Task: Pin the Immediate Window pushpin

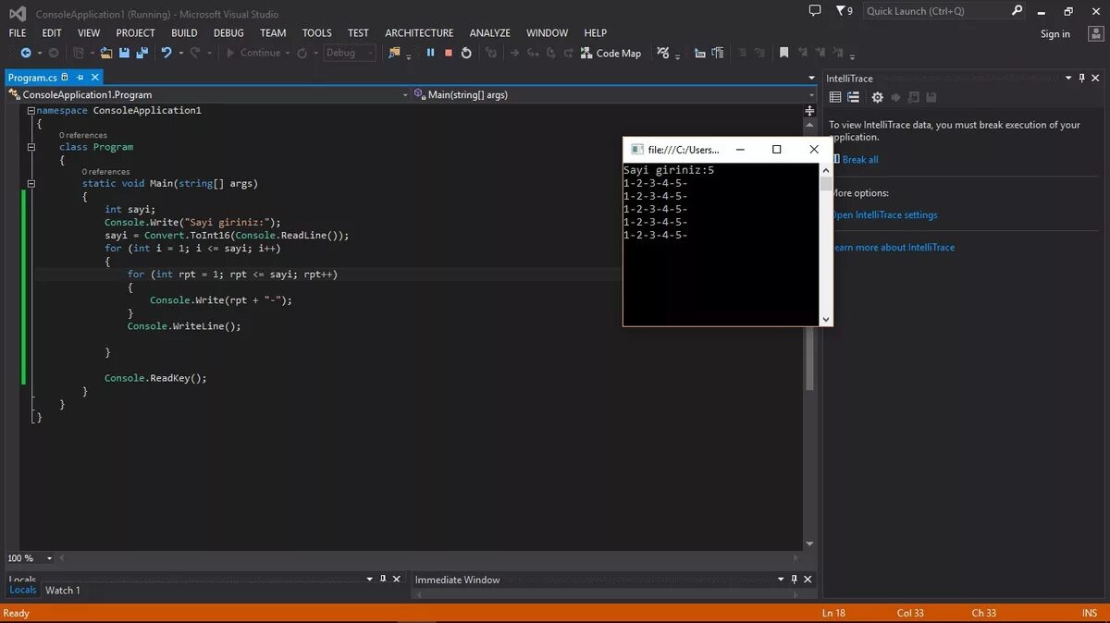Action: [794, 580]
